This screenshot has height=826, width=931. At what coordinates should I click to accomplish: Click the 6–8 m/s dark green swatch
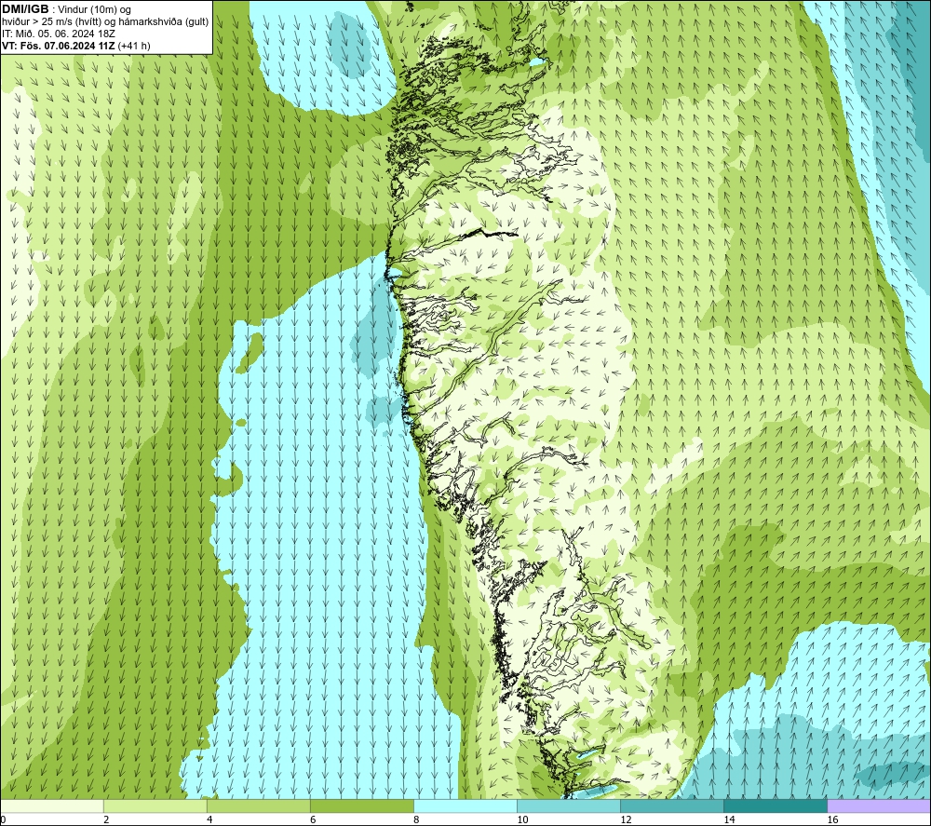pos(362,806)
